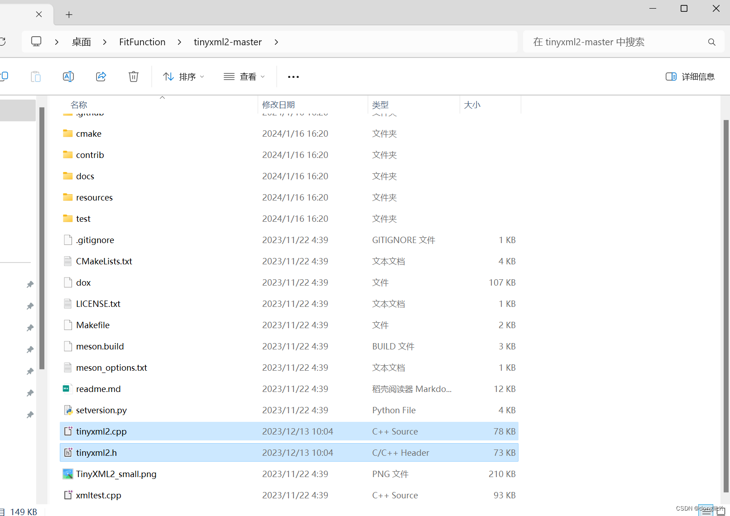The image size is (730, 516).
Task: Navigate to 桌面 in the breadcrumb
Action: click(81, 42)
